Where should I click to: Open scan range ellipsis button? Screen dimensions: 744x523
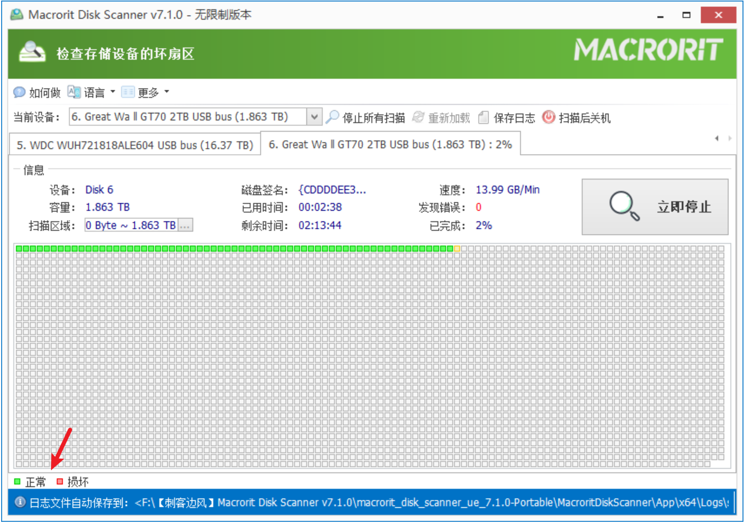pyautogui.click(x=185, y=225)
